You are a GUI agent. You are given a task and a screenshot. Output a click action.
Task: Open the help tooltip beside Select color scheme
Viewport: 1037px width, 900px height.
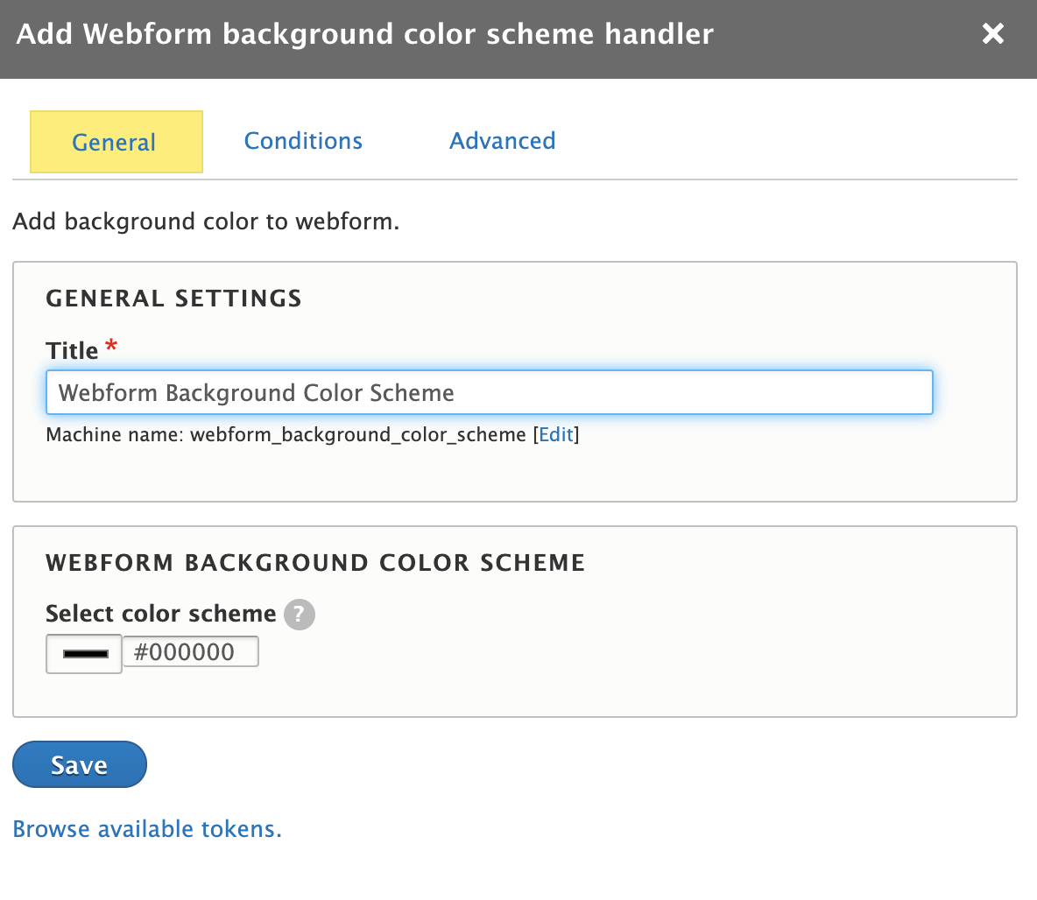pyautogui.click(x=299, y=615)
